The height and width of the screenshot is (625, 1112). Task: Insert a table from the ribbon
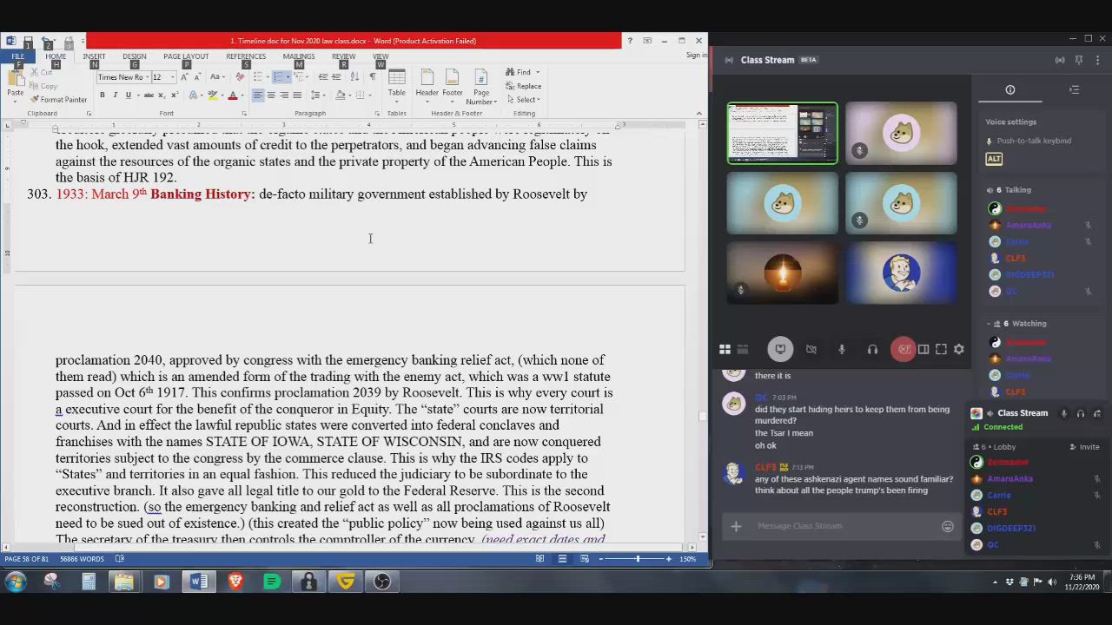396,83
